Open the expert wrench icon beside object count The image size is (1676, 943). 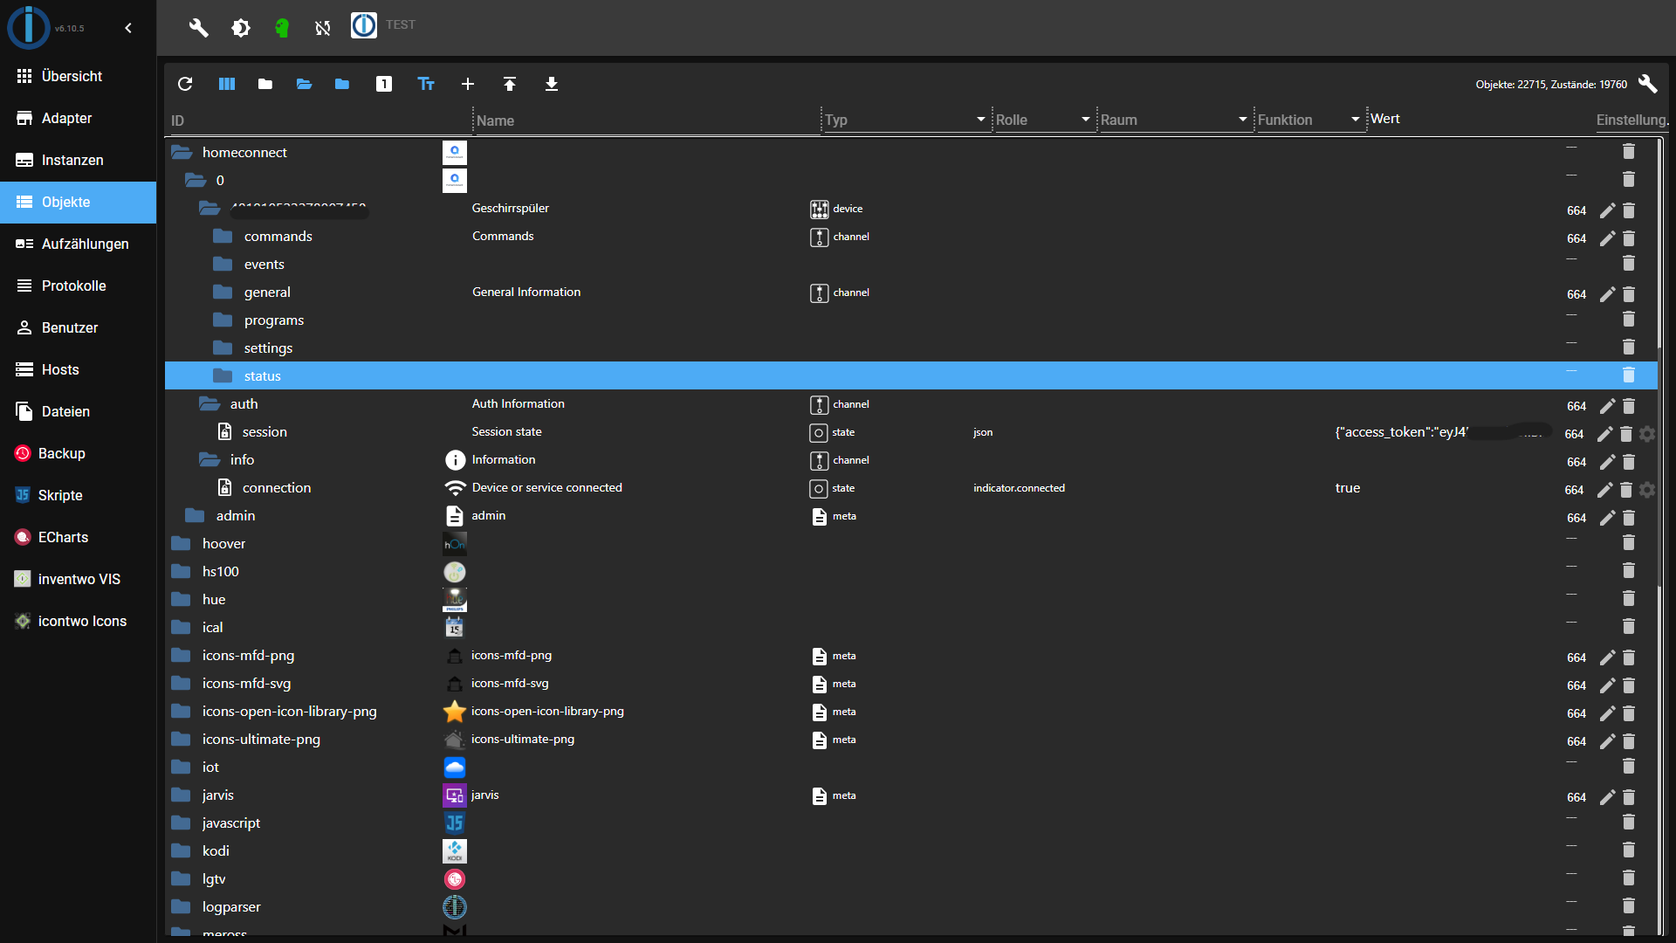[1647, 84]
